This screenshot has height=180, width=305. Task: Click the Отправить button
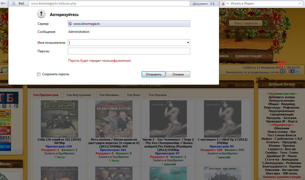(x=154, y=74)
